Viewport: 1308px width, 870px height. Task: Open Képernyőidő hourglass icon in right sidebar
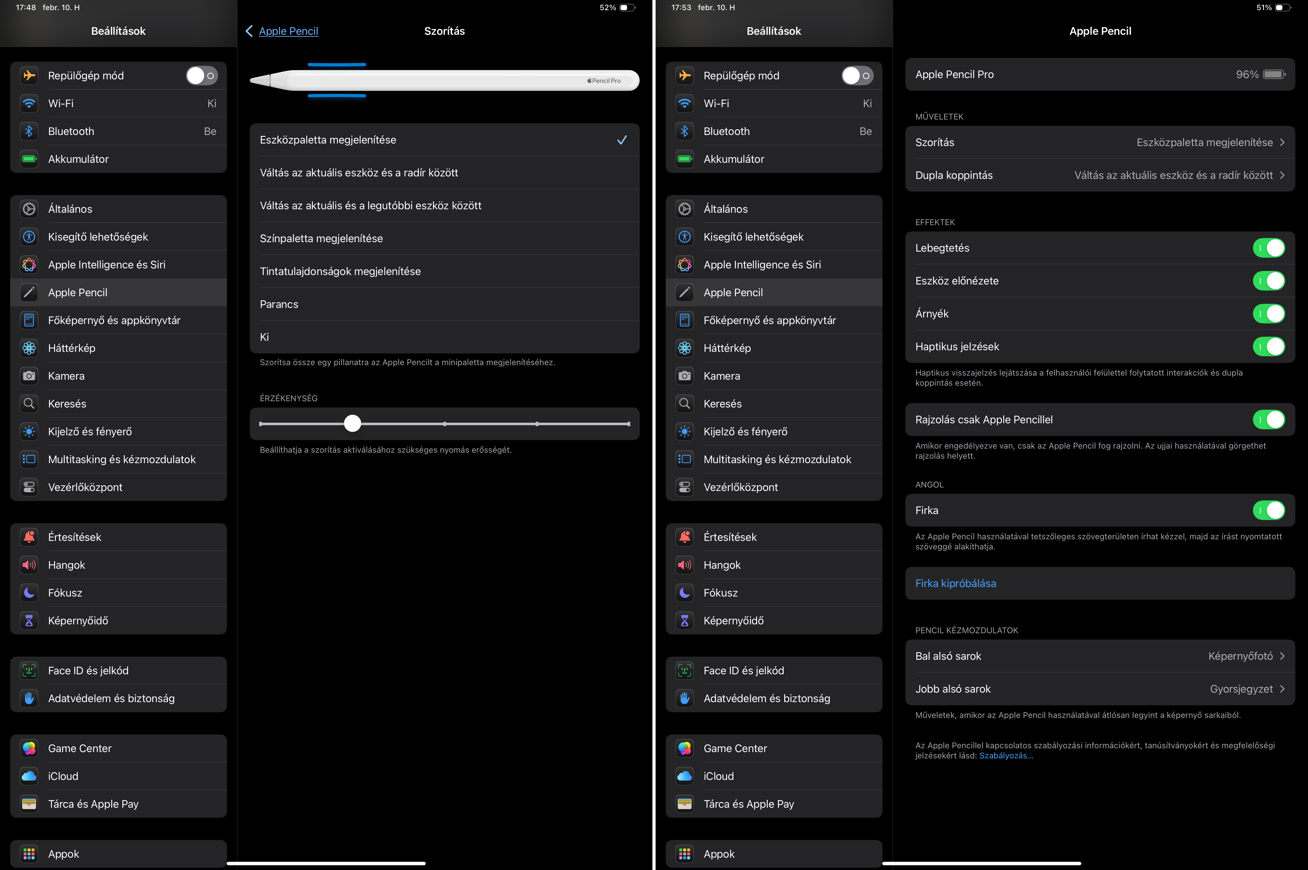pos(685,620)
